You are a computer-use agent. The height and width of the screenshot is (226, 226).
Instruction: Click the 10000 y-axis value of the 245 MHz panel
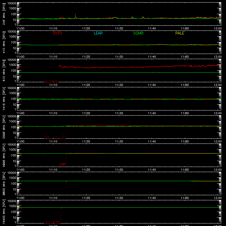point(12,3)
